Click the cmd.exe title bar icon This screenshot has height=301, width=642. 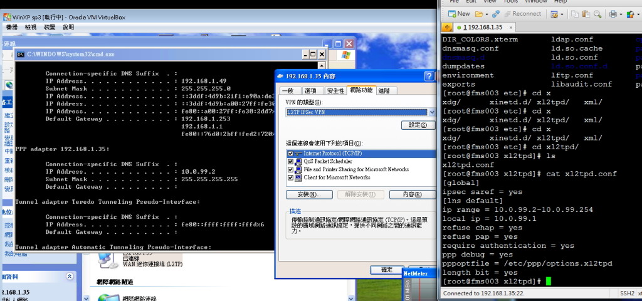pos(20,55)
